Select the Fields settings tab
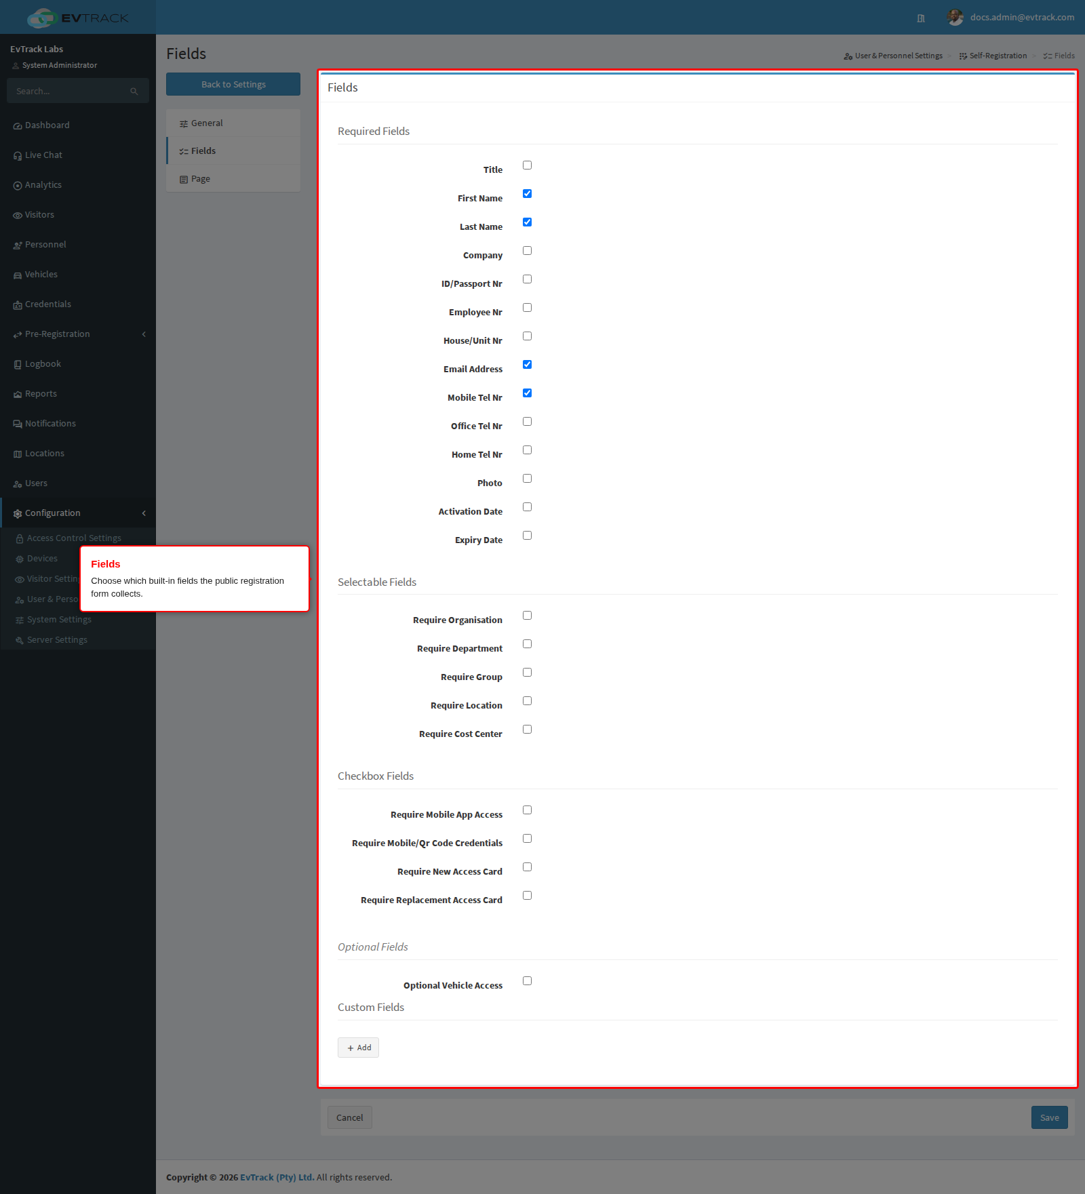 pyautogui.click(x=233, y=151)
